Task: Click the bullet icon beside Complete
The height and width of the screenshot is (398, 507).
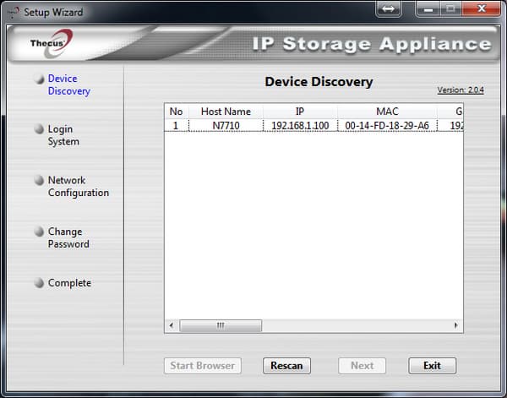Action: (x=39, y=283)
